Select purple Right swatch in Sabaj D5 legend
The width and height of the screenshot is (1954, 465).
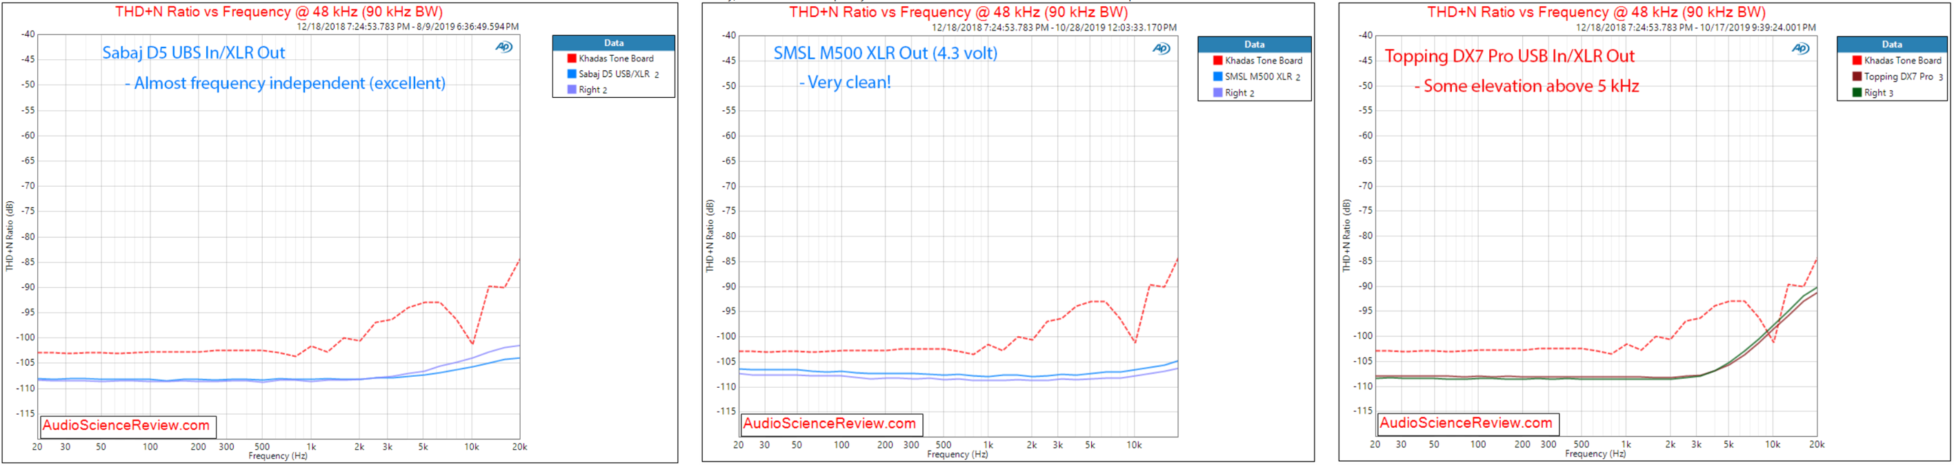[572, 90]
